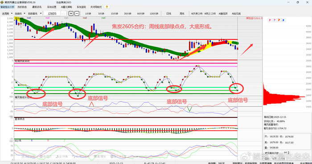The height and width of the screenshot is (164, 312).
Task: Click the 量: 5438.00 volume value
Action: pos(271,148)
